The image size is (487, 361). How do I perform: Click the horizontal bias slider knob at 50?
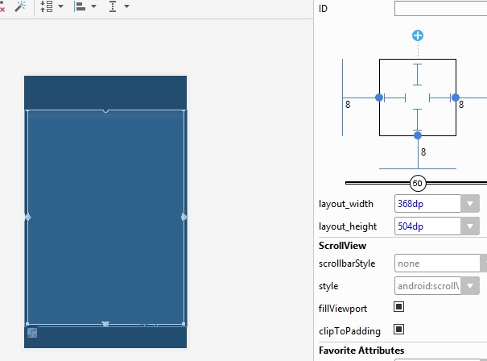point(417,182)
